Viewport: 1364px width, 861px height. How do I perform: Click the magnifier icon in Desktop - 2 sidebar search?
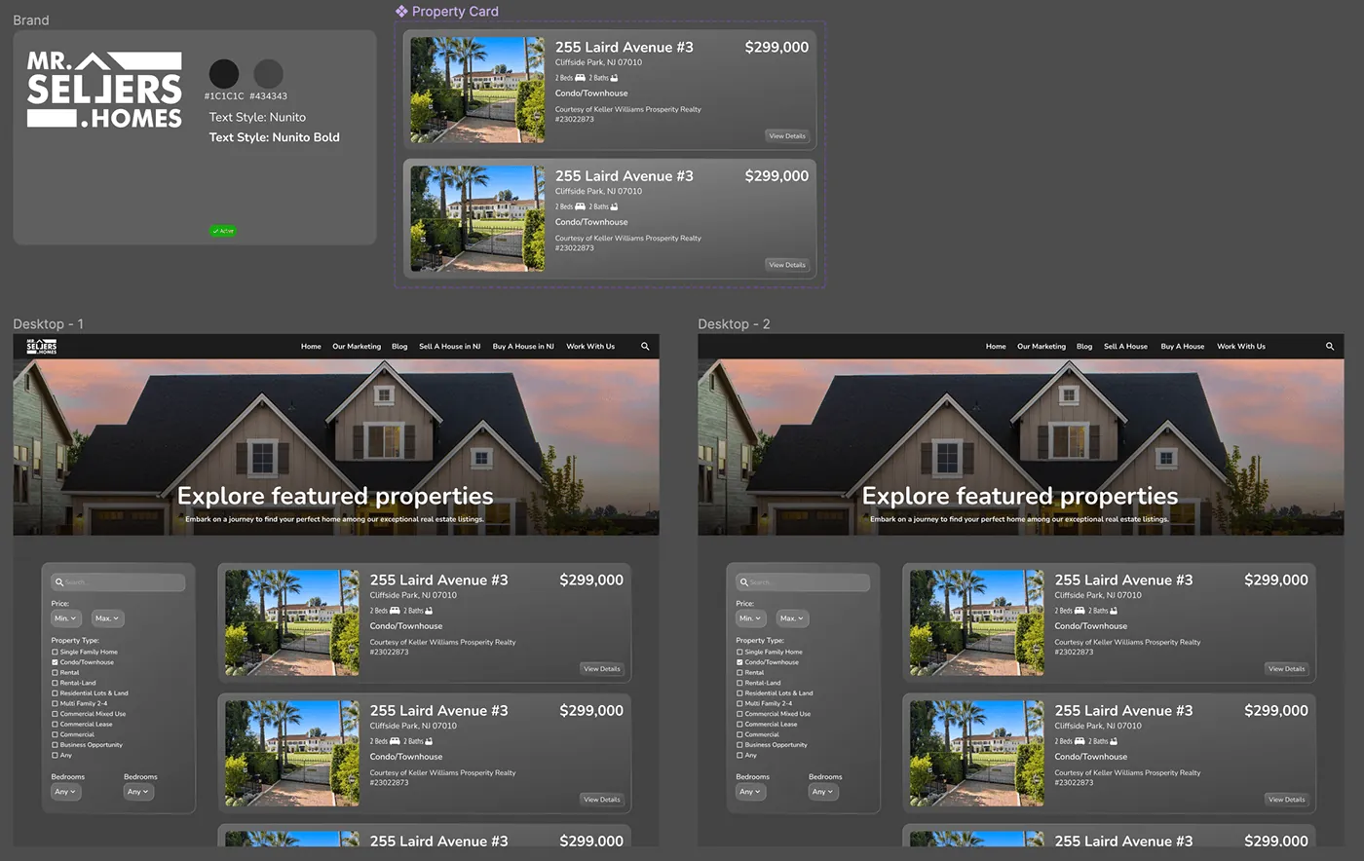[x=744, y=582]
